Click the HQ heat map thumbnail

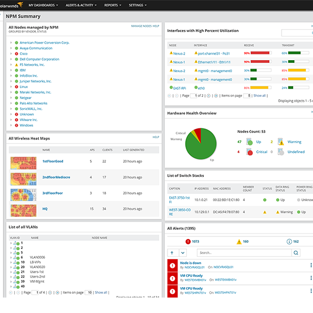click(24, 211)
